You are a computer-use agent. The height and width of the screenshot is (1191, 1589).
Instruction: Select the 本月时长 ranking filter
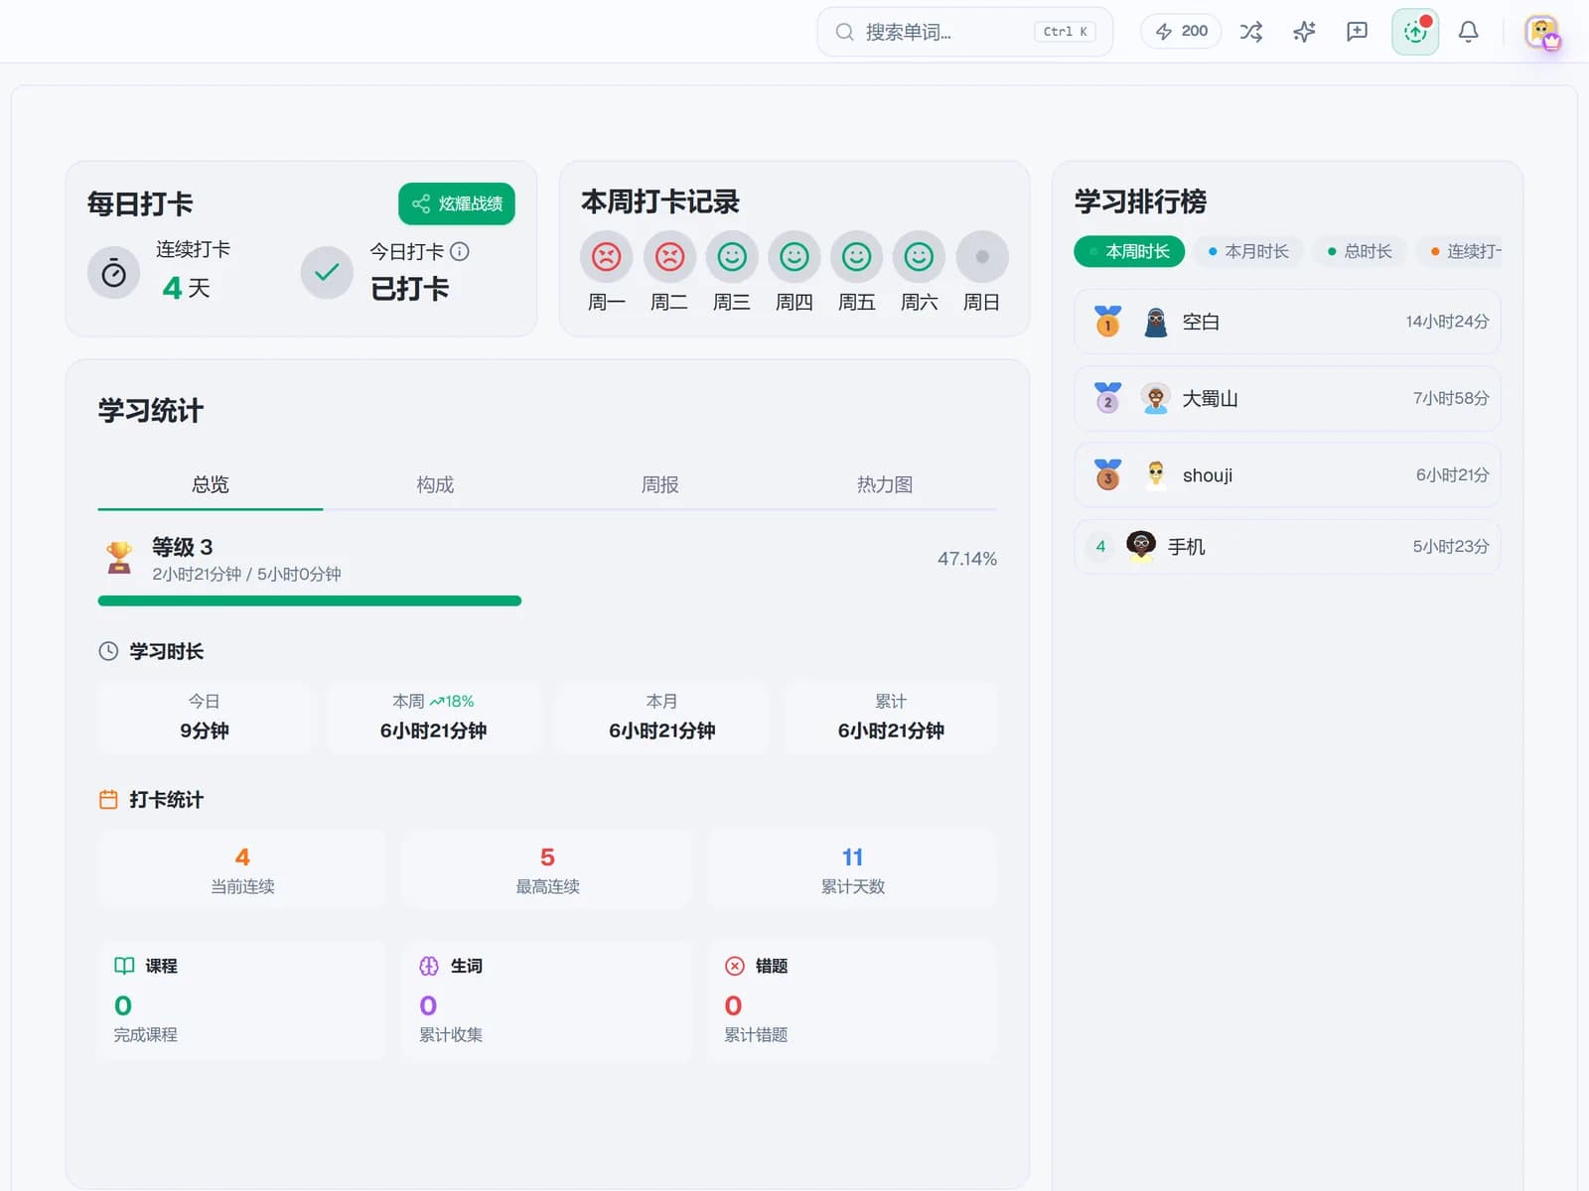tap(1248, 251)
